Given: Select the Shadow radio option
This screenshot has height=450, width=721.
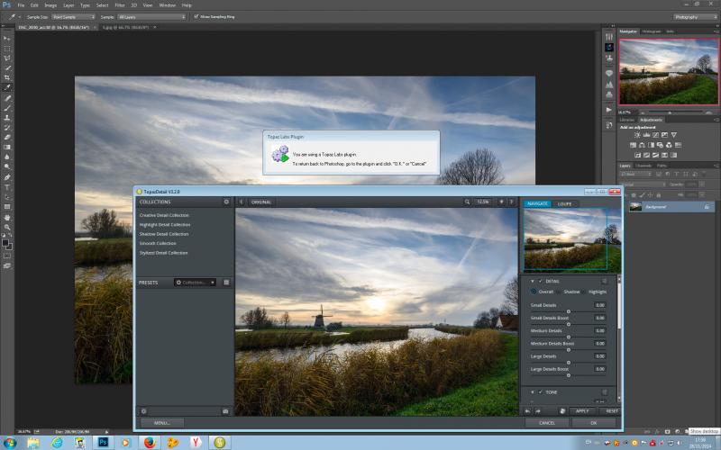Looking at the screenshot, I should click(559, 292).
